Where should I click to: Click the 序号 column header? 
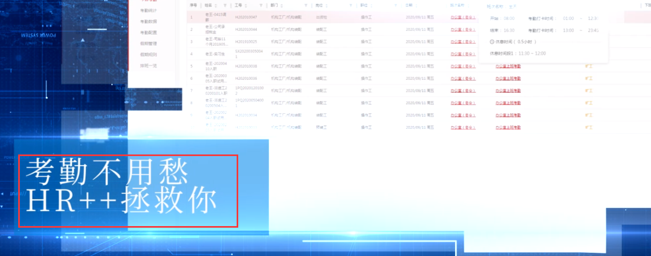(x=193, y=5)
